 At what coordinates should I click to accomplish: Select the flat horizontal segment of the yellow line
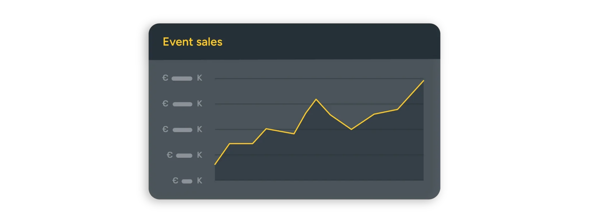241,143
